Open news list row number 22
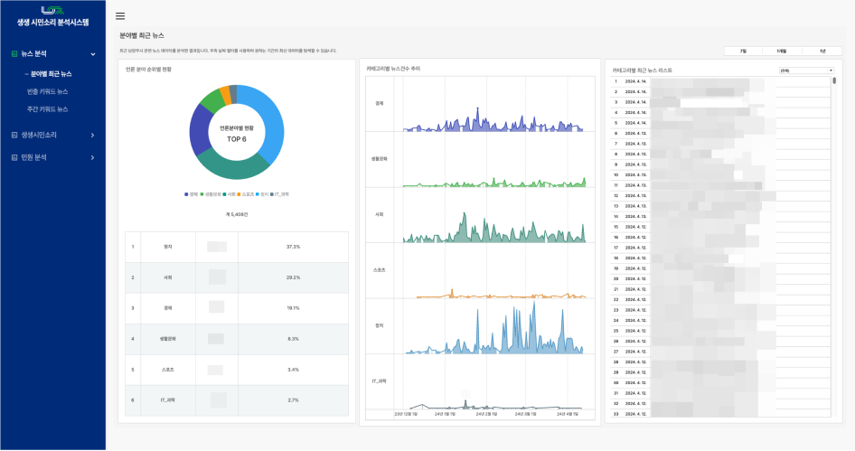 tap(720, 299)
